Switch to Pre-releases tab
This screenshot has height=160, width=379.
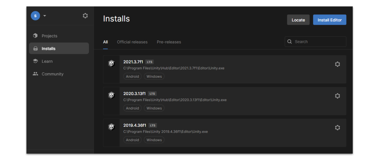click(169, 42)
